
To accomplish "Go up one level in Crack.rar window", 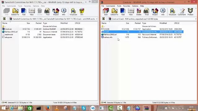I will pyautogui.click(x=103, y=19).
